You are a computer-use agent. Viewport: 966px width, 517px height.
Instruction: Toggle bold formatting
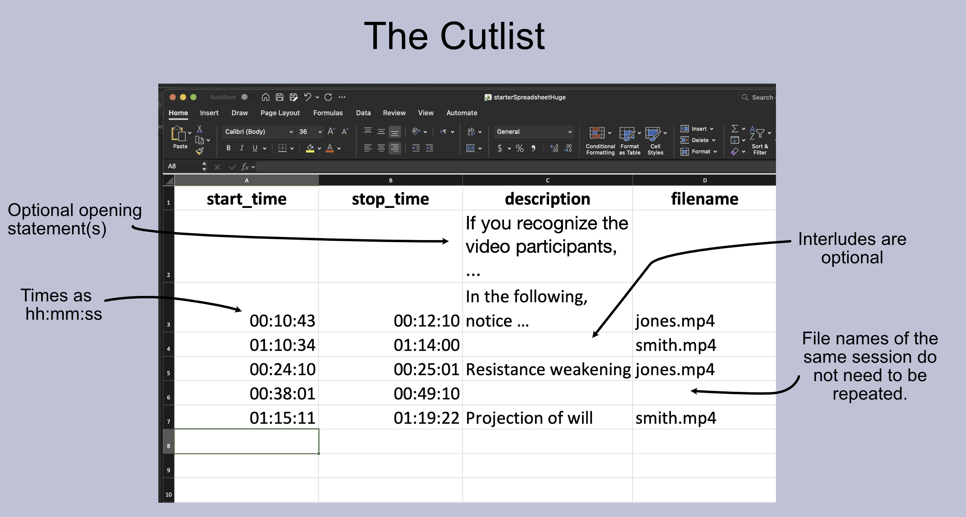[x=228, y=148]
